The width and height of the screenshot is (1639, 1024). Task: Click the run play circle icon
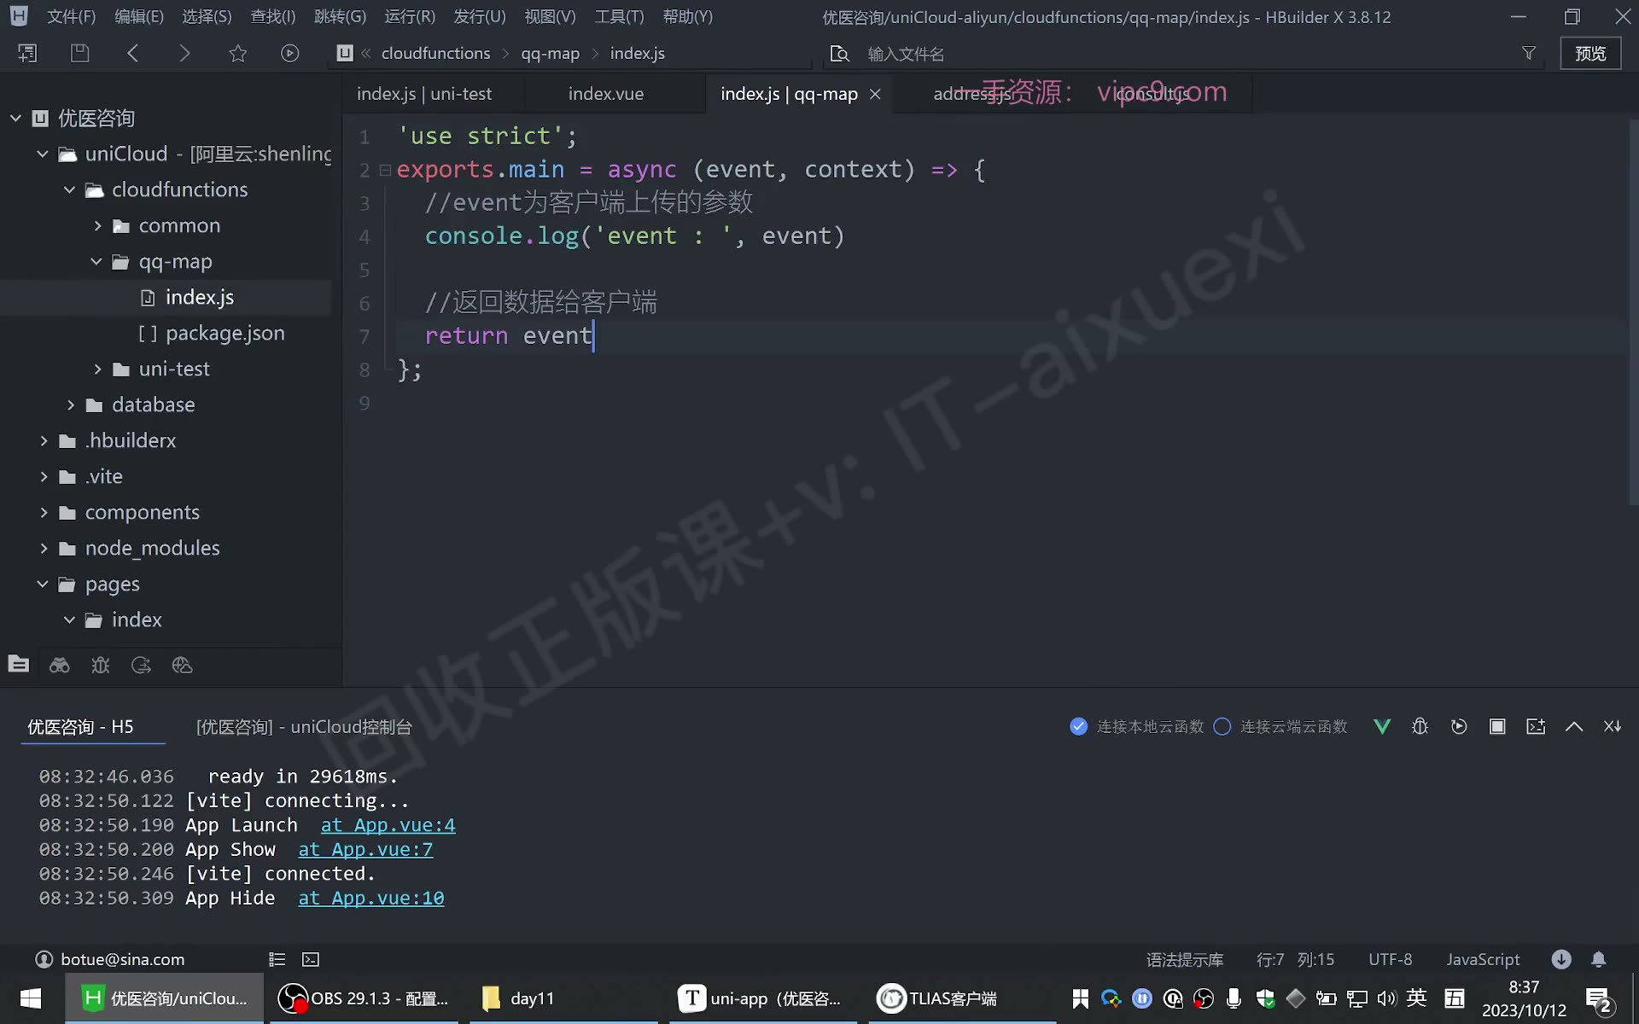(x=290, y=53)
